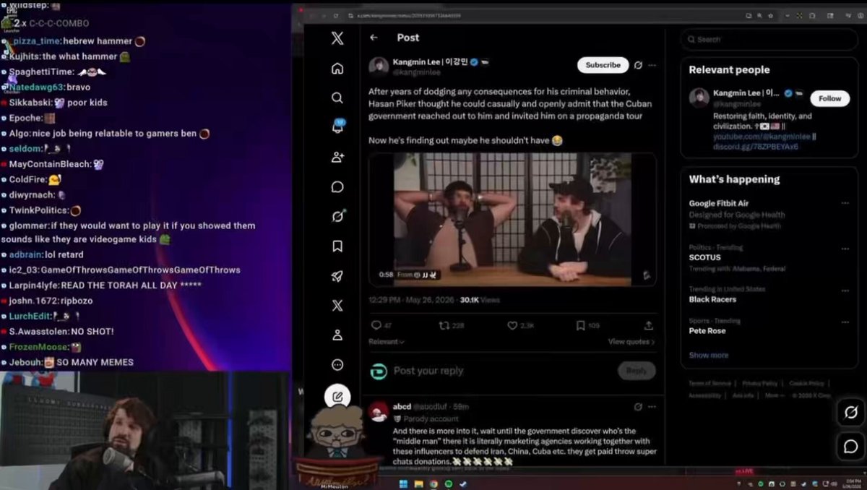Open the three-dot menu on abcd's reply
This screenshot has height=490, width=867.
[652, 407]
